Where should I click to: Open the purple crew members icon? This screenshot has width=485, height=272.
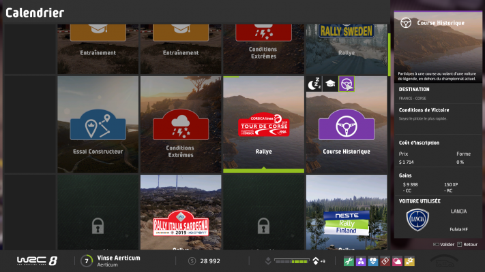point(361,261)
